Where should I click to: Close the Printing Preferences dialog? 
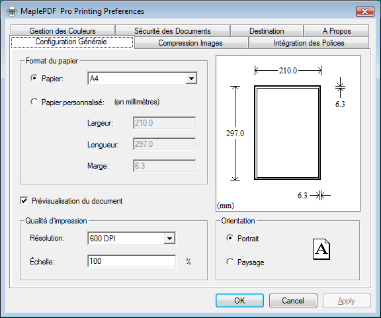(364, 11)
